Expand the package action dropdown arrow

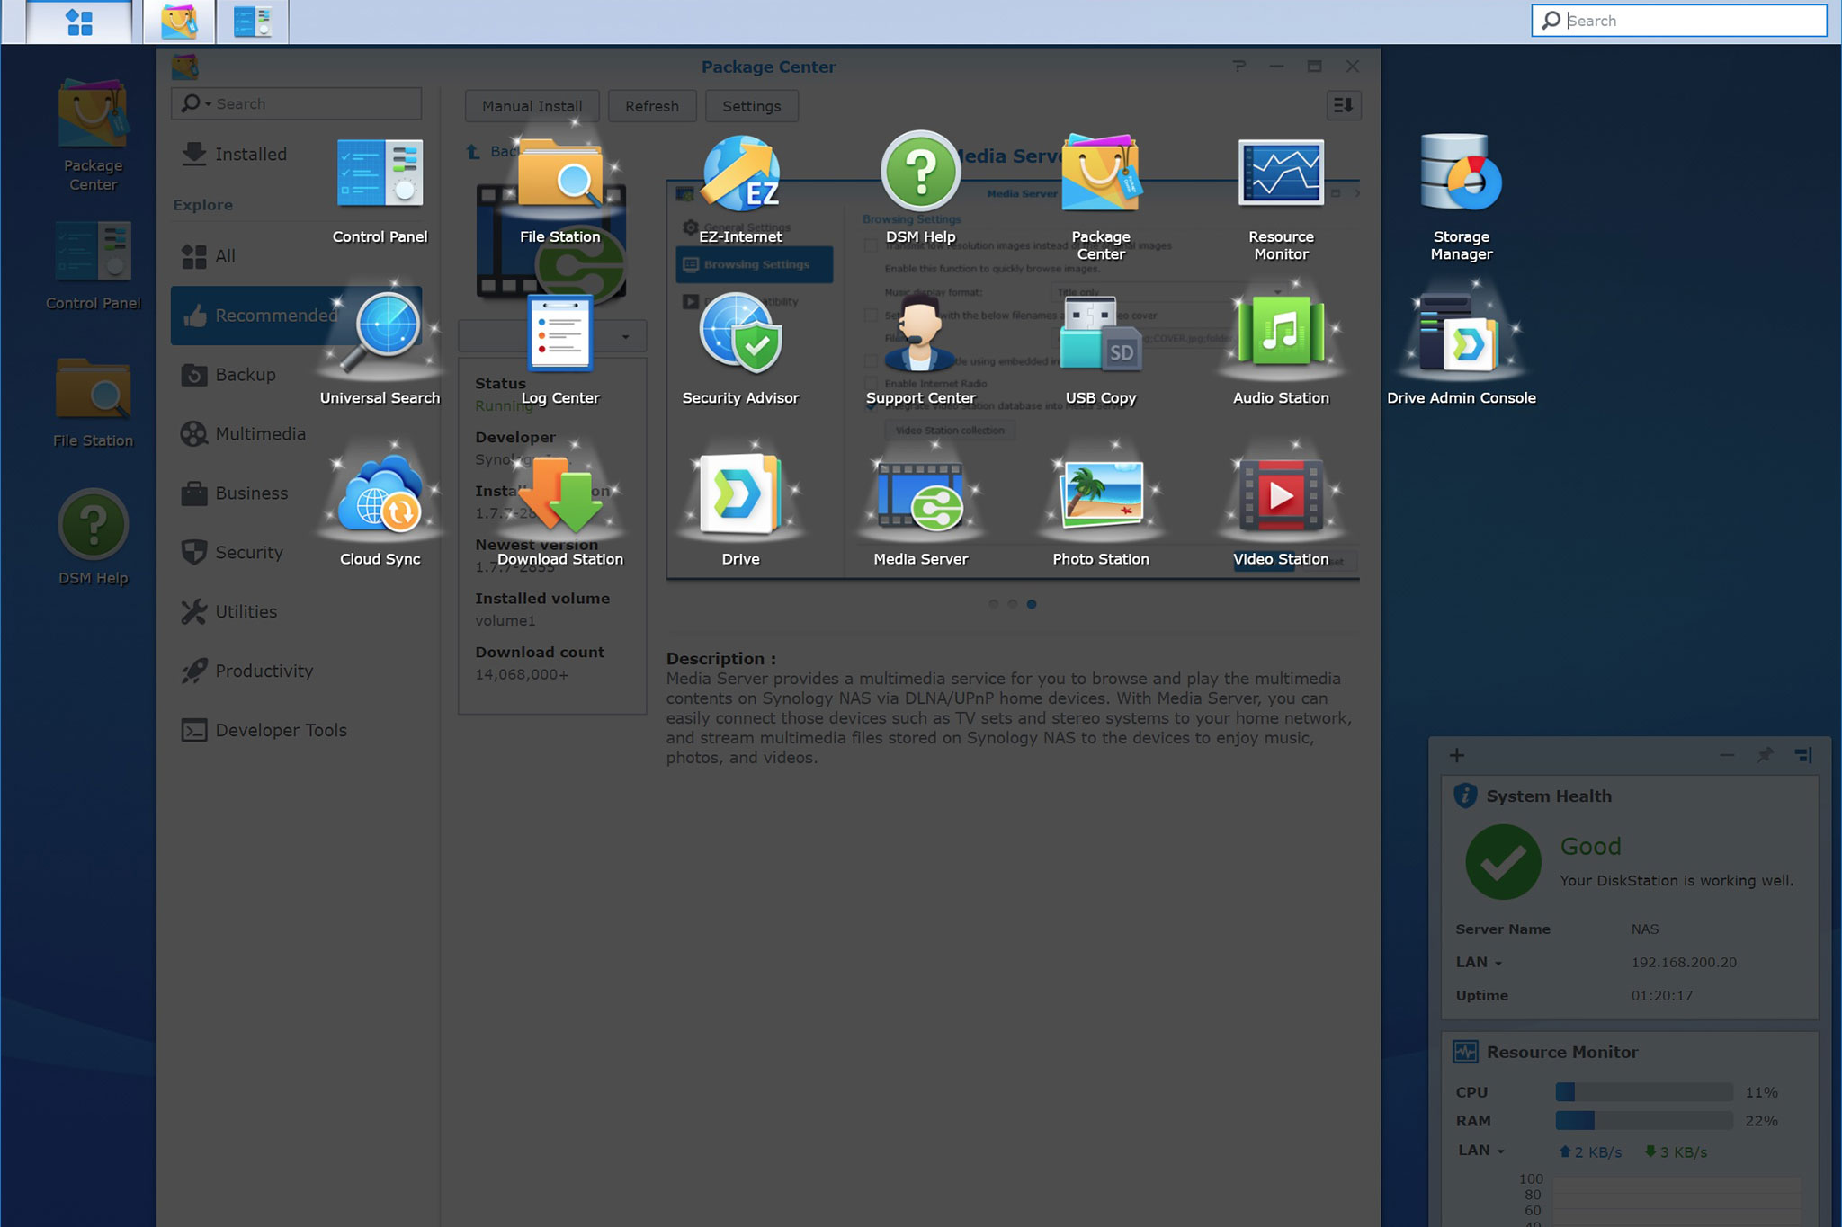pos(626,337)
